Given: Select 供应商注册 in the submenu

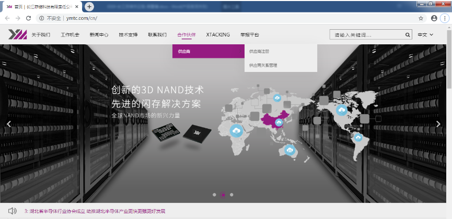Looking at the screenshot, I should click(259, 52).
